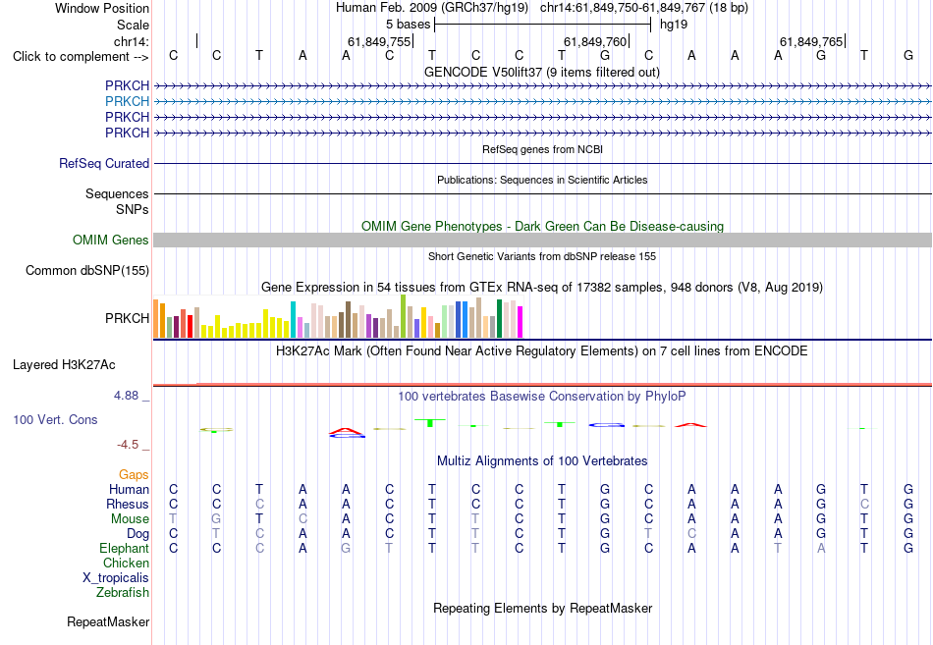Click the X_tropicalis species label

(116, 578)
